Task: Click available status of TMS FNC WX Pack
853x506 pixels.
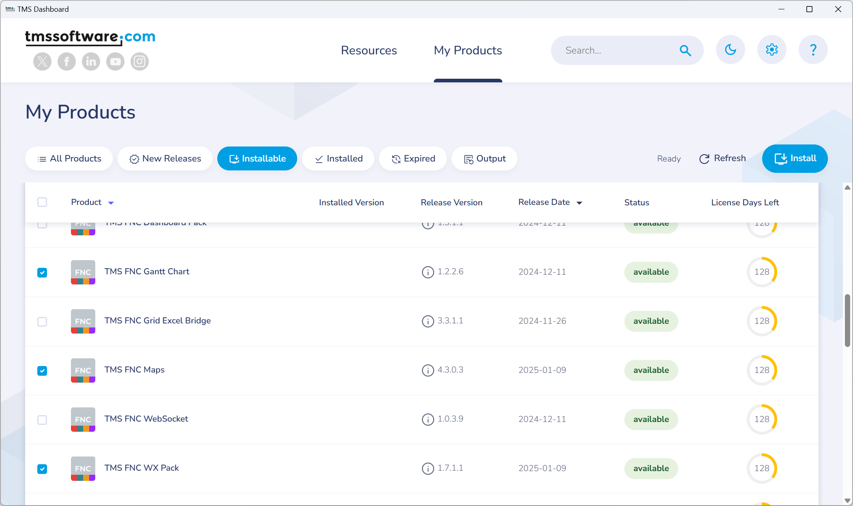Action: [x=651, y=468]
